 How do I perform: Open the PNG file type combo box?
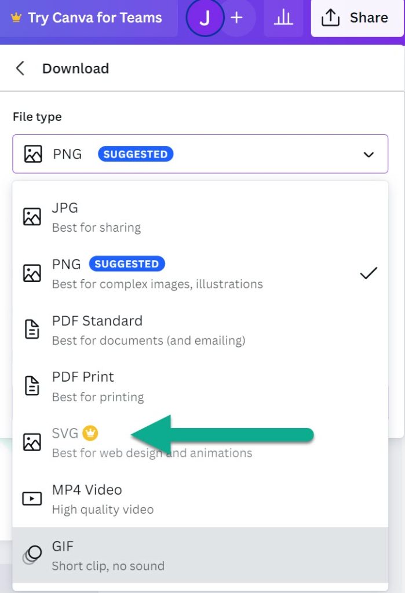tap(200, 154)
